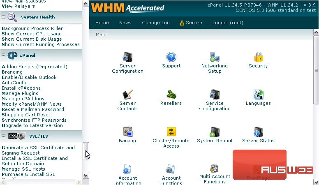Viewport: 319px width, 185px height.
Task: Open the Server Status icon
Action: [259, 132]
